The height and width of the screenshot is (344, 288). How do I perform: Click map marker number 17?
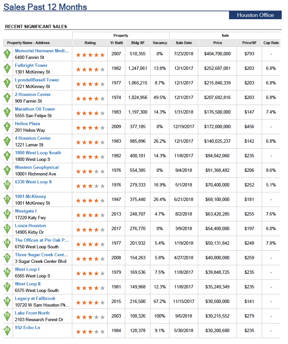tap(7, 287)
